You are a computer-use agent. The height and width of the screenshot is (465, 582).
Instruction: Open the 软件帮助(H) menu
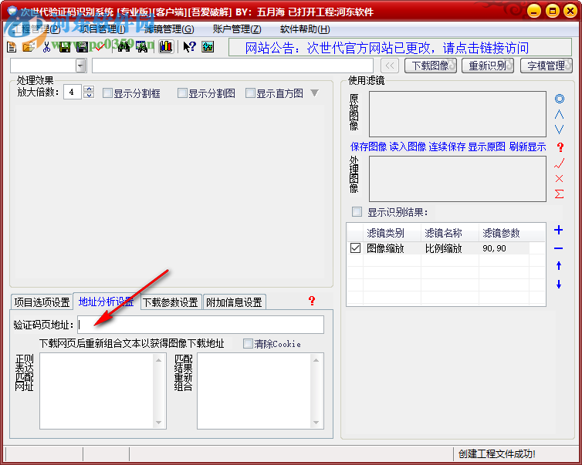coord(305,29)
